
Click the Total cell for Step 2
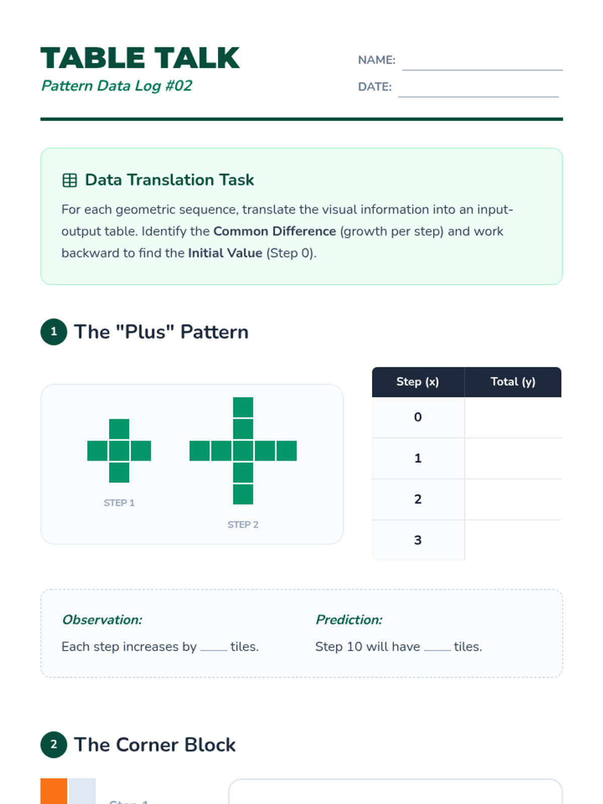pos(513,499)
